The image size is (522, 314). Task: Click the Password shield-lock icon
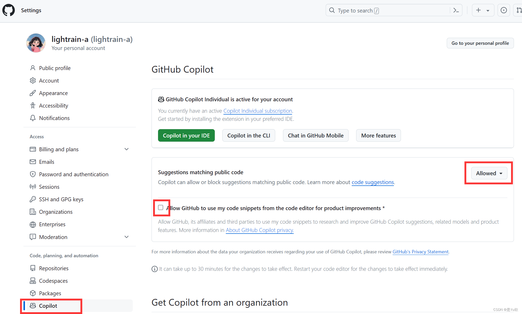(x=33, y=174)
